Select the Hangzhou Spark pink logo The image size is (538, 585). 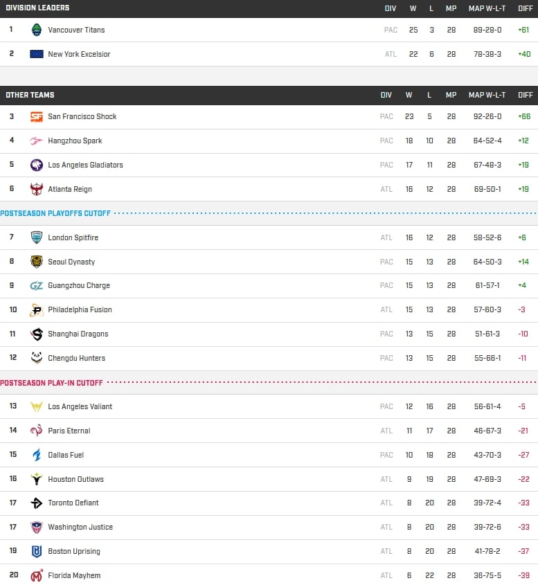(37, 141)
